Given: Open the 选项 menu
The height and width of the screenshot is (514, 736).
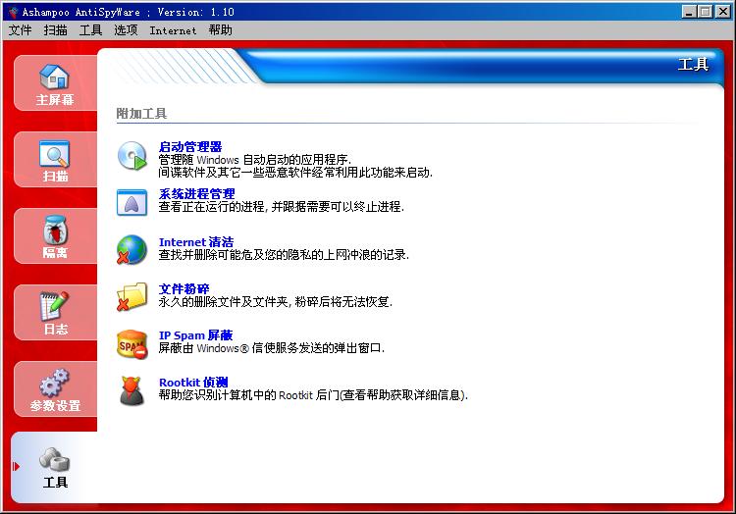Looking at the screenshot, I should point(126,30).
